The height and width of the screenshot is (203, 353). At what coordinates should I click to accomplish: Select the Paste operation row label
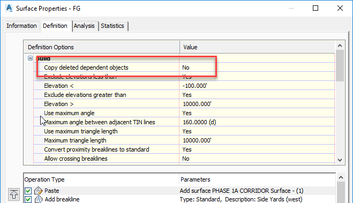point(52,191)
